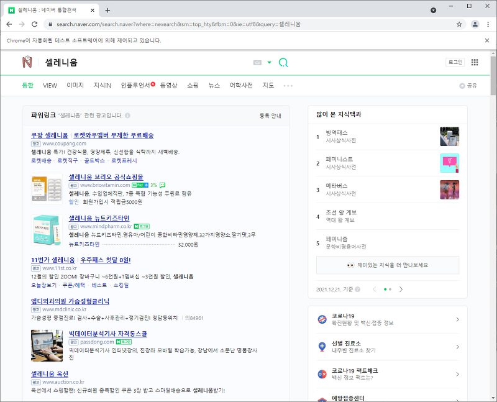The width and height of the screenshot is (497, 402).
Task: Open the Chrome three-dot menu
Action: pos(488,24)
